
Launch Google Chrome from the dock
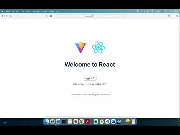click(x=82, y=121)
